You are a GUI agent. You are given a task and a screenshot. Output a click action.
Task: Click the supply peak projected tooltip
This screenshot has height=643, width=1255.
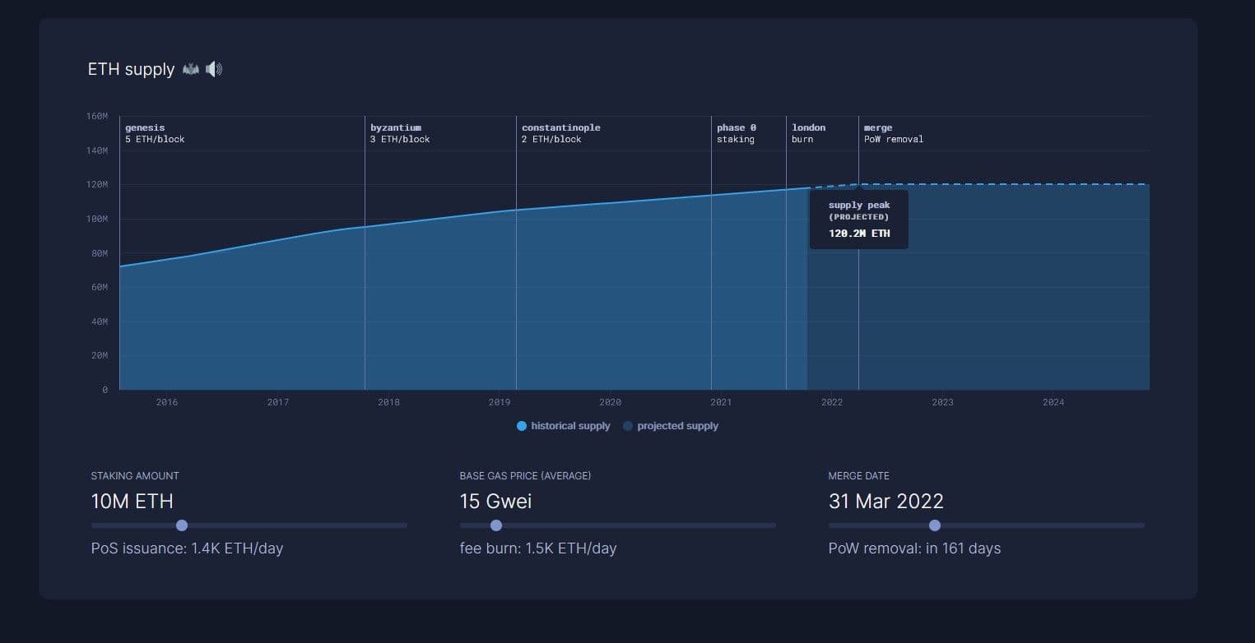pyautogui.click(x=858, y=220)
